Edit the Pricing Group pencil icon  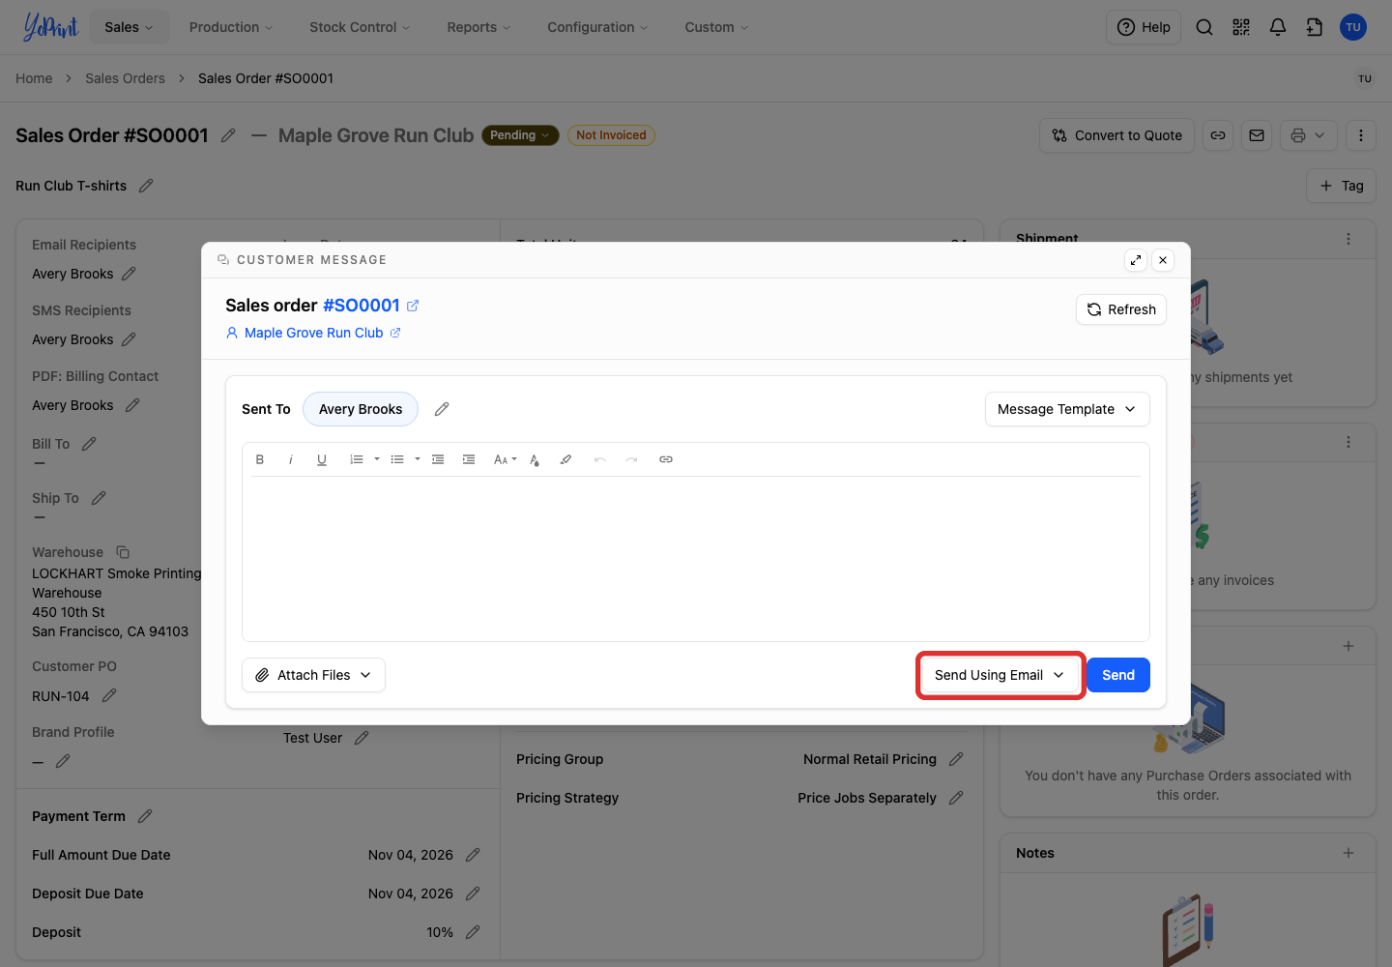956,759
